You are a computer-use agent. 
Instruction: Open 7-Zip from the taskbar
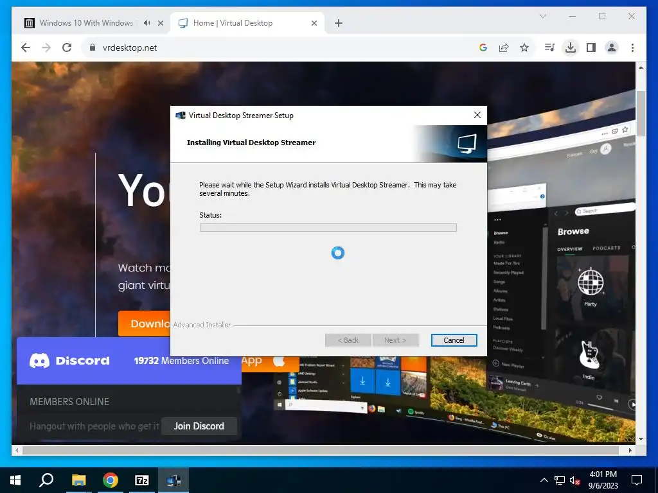pos(142,480)
